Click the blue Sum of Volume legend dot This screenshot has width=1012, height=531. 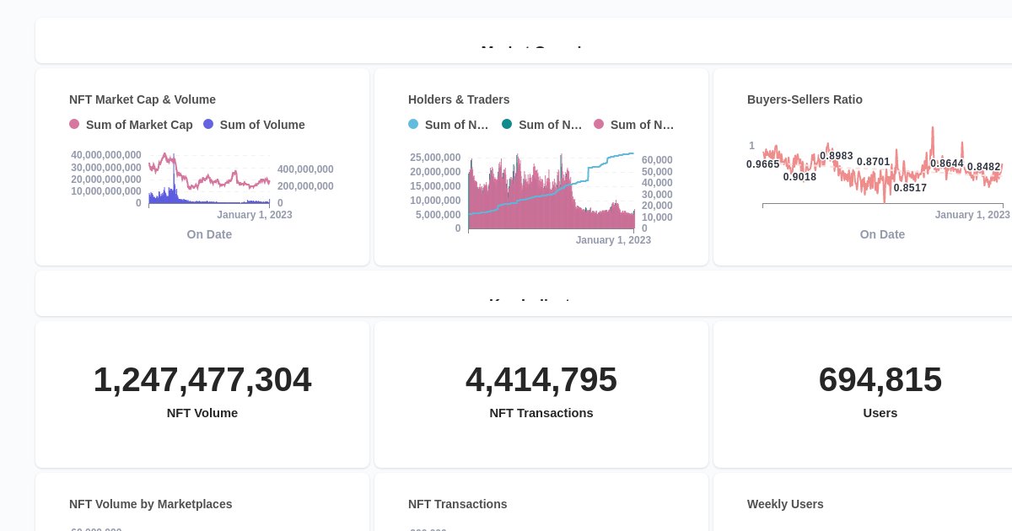209,125
